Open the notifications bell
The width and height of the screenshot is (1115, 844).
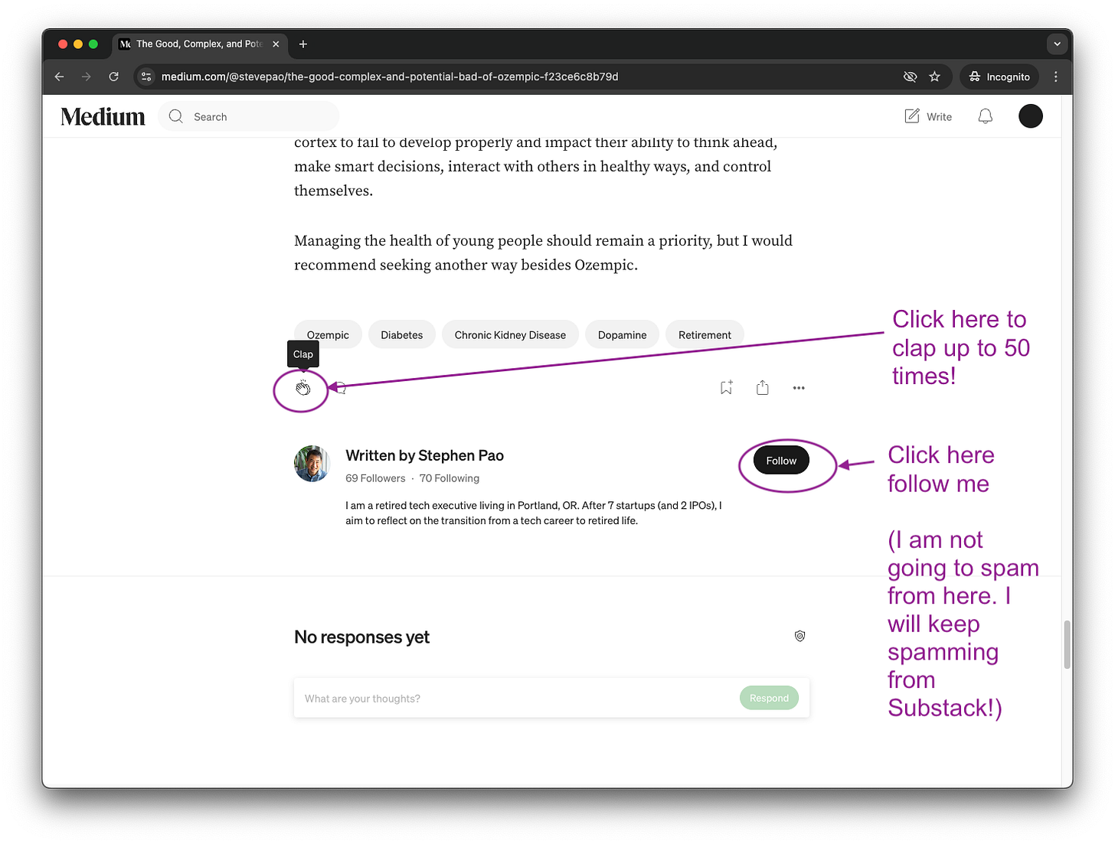coord(986,116)
